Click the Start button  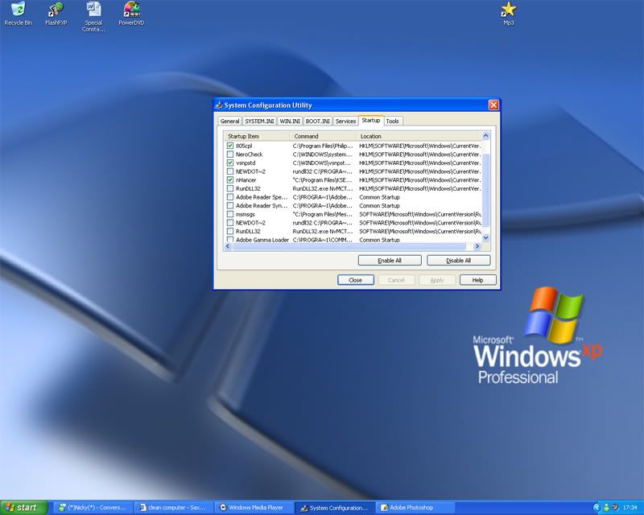point(23,508)
